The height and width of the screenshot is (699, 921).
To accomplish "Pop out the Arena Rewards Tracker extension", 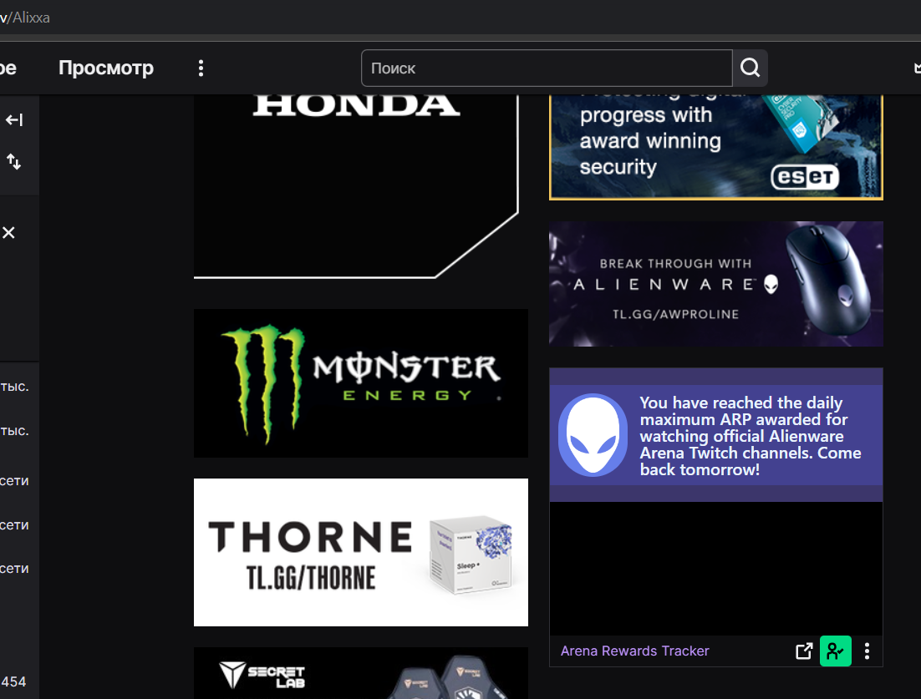I will pyautogui.click(x=803, y=651).
